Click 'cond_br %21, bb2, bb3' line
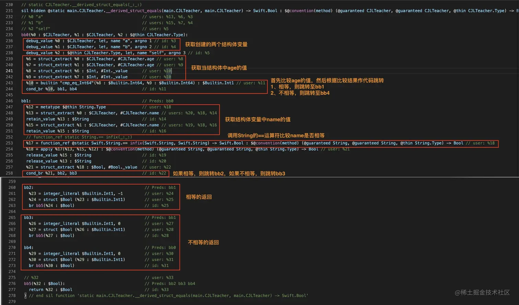Viewport: 519px width, 305px height. [96, 173]
